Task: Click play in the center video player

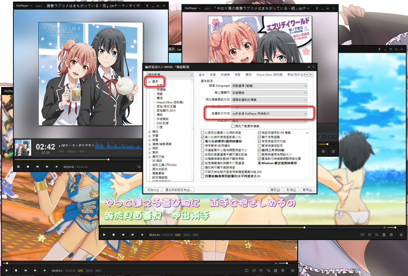Action: click(104, 235)
